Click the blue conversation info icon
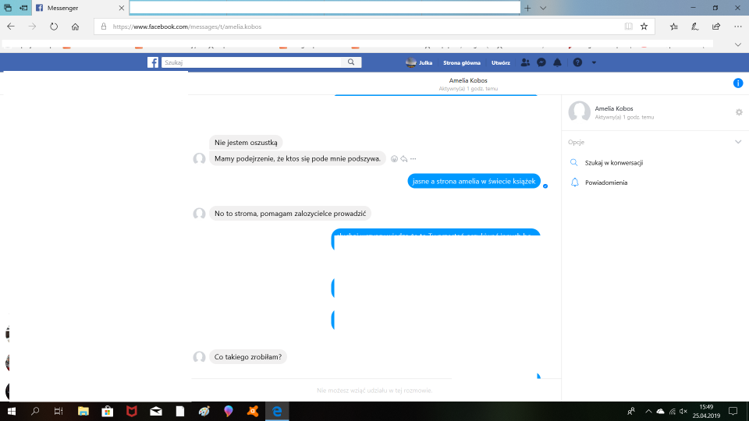This screenshot has width=749, height=421. [738, 83]
